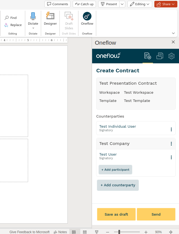
Task: Open Oneflow settings gear tab
Action: [171, 56]
